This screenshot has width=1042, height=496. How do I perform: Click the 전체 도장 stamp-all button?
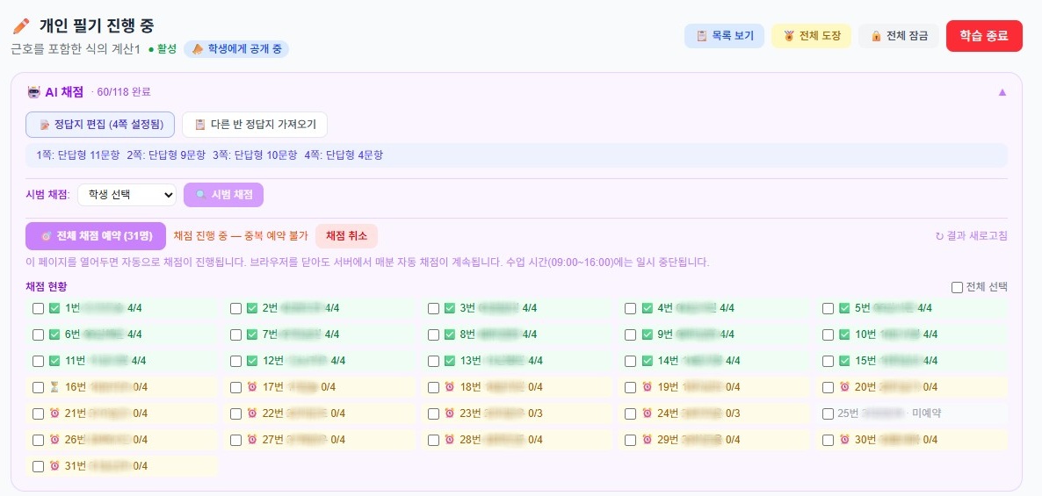tap(812, 36)
